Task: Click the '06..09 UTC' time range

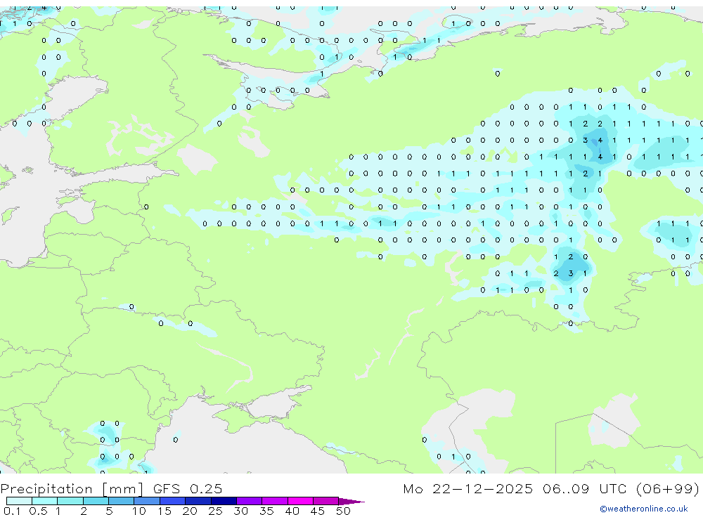Action: tap(585, 489)
